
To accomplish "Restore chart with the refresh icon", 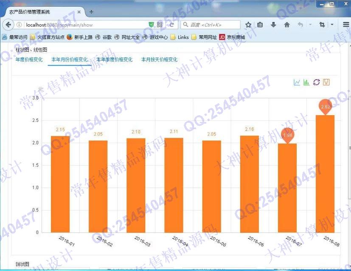I will pyautogui.click(x=316, y=83).
